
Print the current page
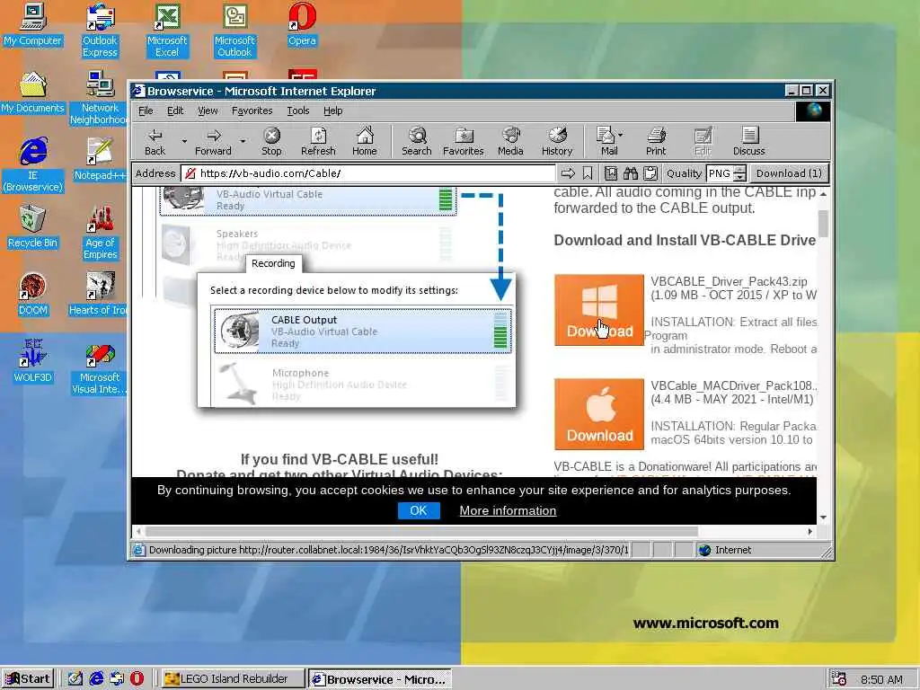(x=656, y=141)
